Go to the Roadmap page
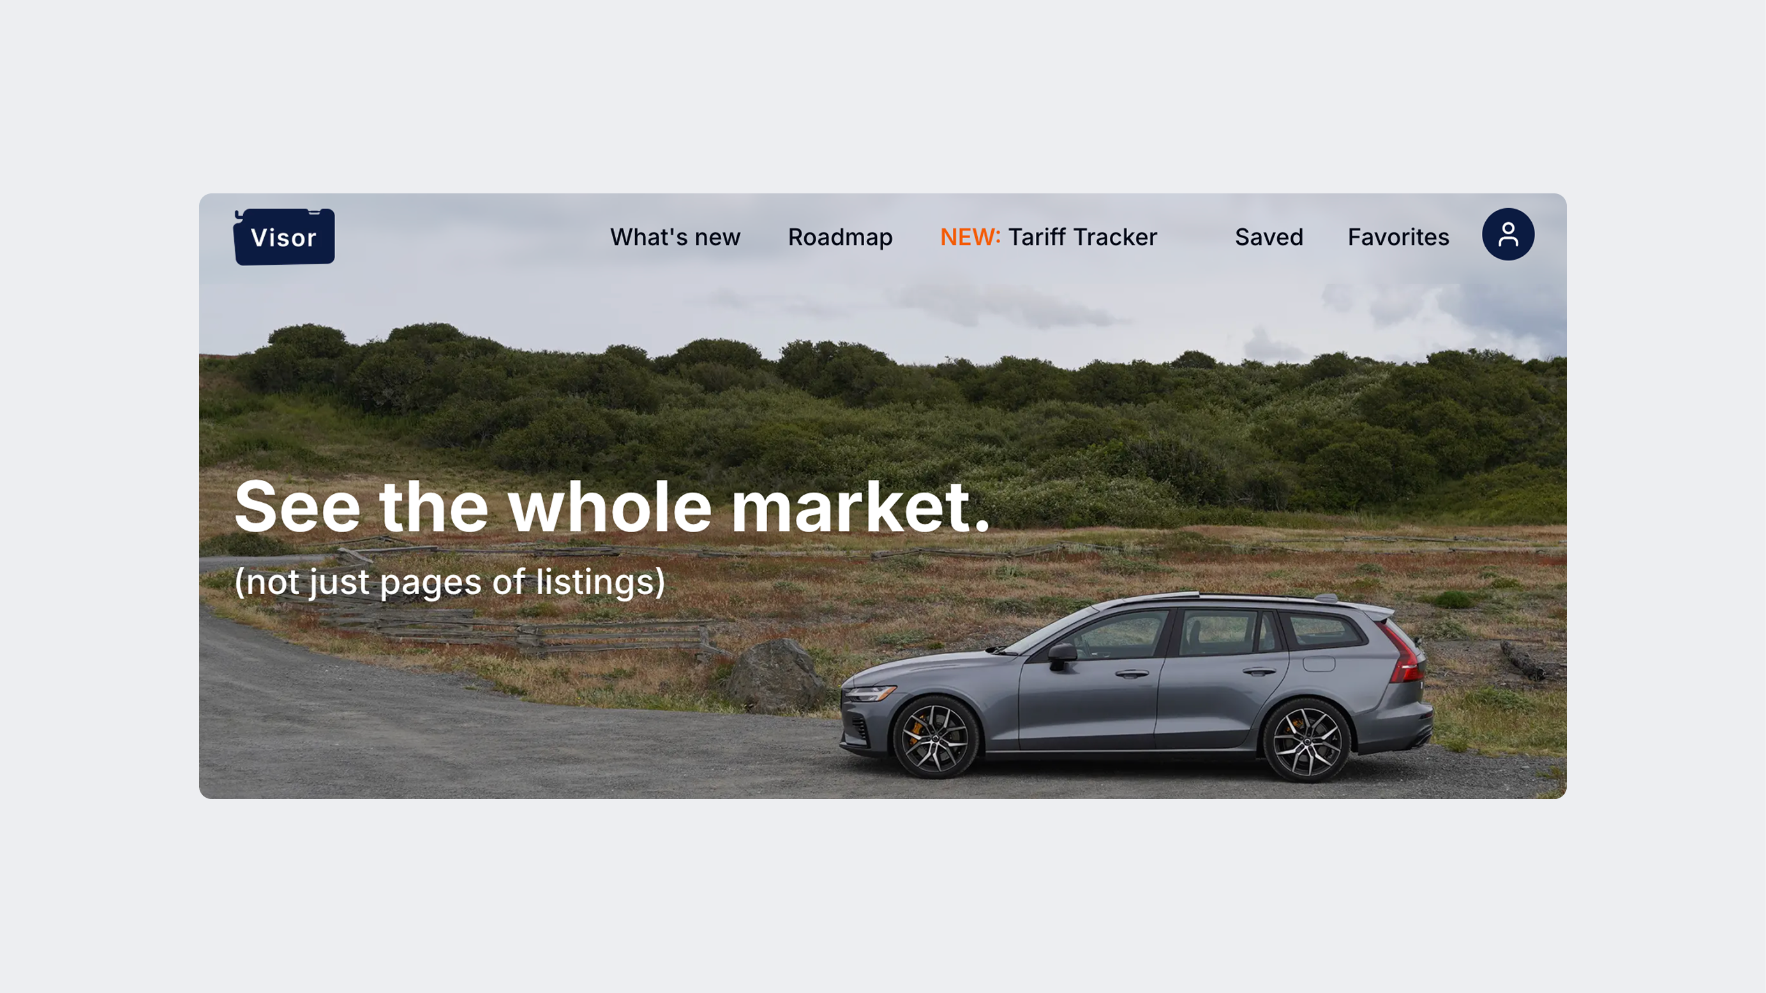Image resolution: width=1766 pixels, height=993 pixels. (x=840, y=237)
